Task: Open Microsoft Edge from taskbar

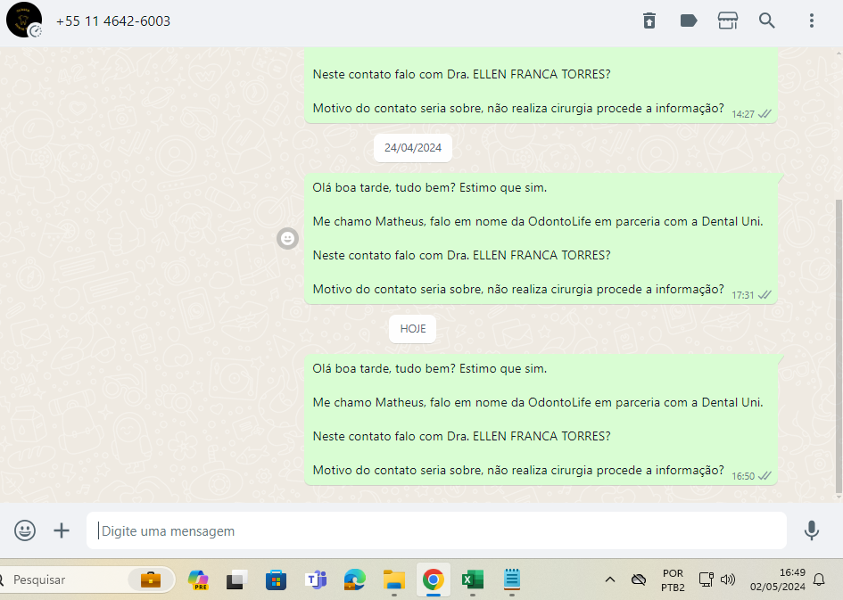Action: click(x=355, y=580)
